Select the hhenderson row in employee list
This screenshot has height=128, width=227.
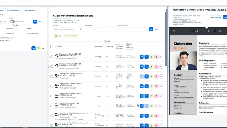(23, 33)
